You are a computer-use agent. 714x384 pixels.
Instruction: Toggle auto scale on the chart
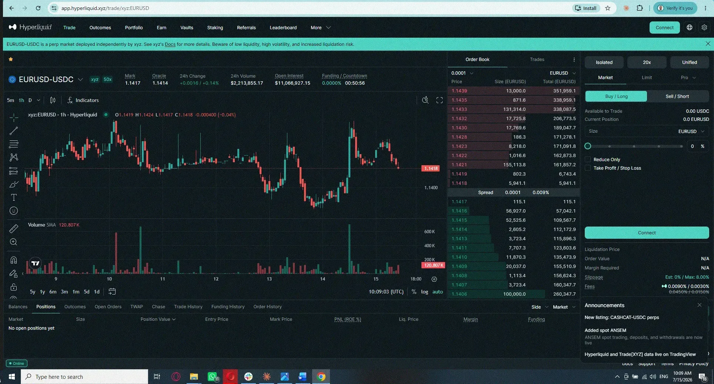pos(438,292)
